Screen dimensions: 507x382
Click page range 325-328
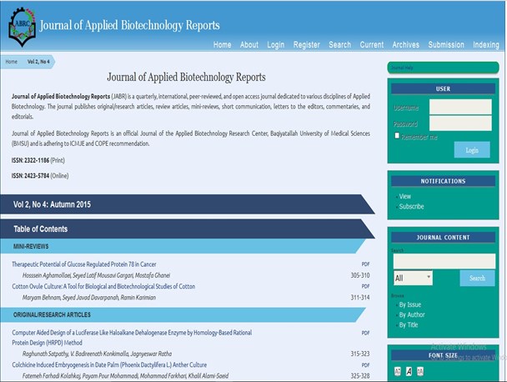(360, 376)
